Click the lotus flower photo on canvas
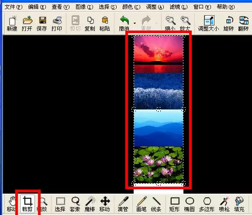 click(159, 165)
